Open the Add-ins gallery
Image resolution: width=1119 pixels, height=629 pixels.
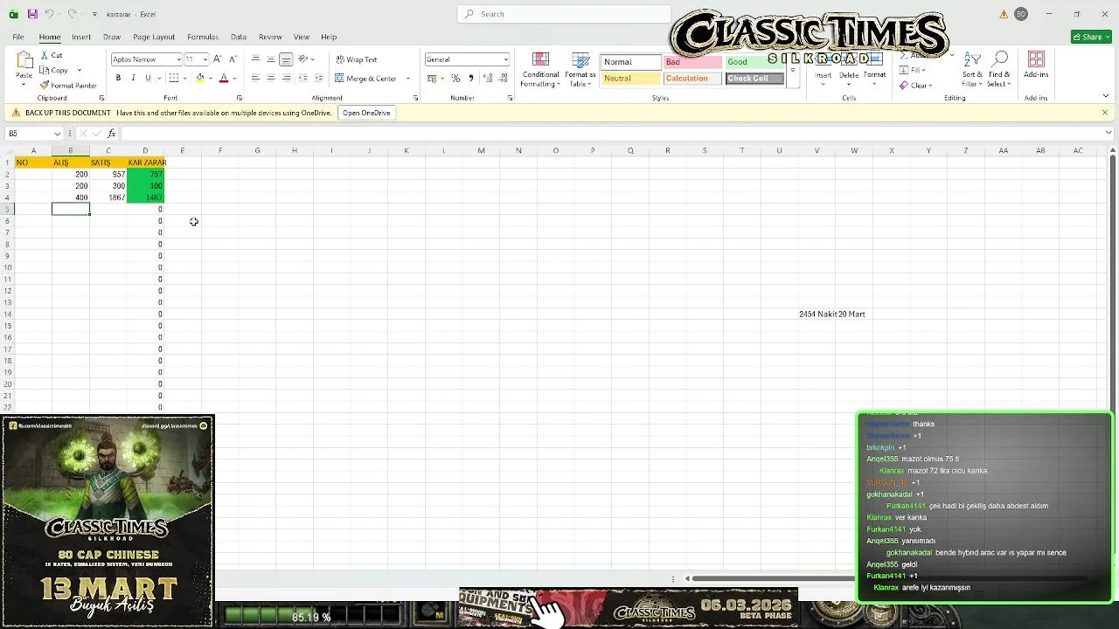point(1036,66)
